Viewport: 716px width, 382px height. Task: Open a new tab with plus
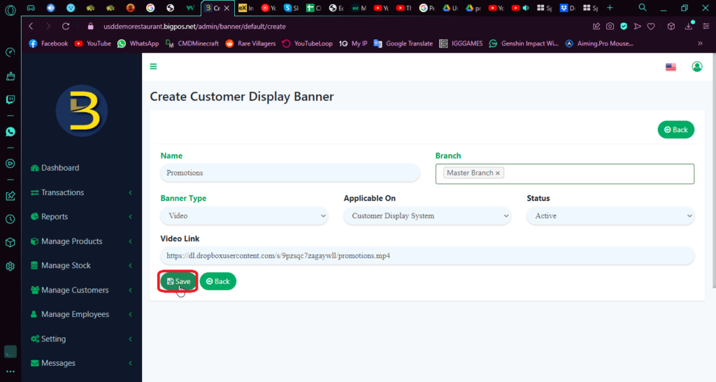(x=610, y=8)
